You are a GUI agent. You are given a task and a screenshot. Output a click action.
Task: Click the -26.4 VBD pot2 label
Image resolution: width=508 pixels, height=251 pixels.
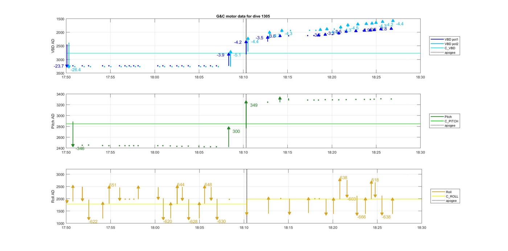[x=76, y=70]
